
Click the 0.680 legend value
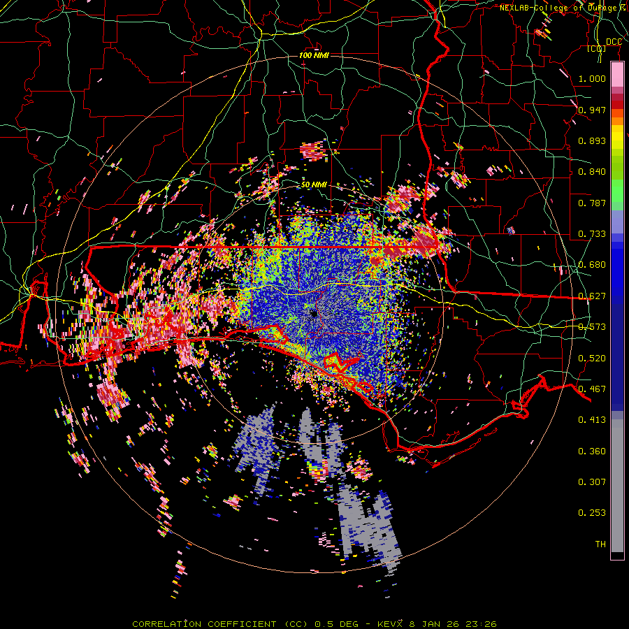(592, 265)
